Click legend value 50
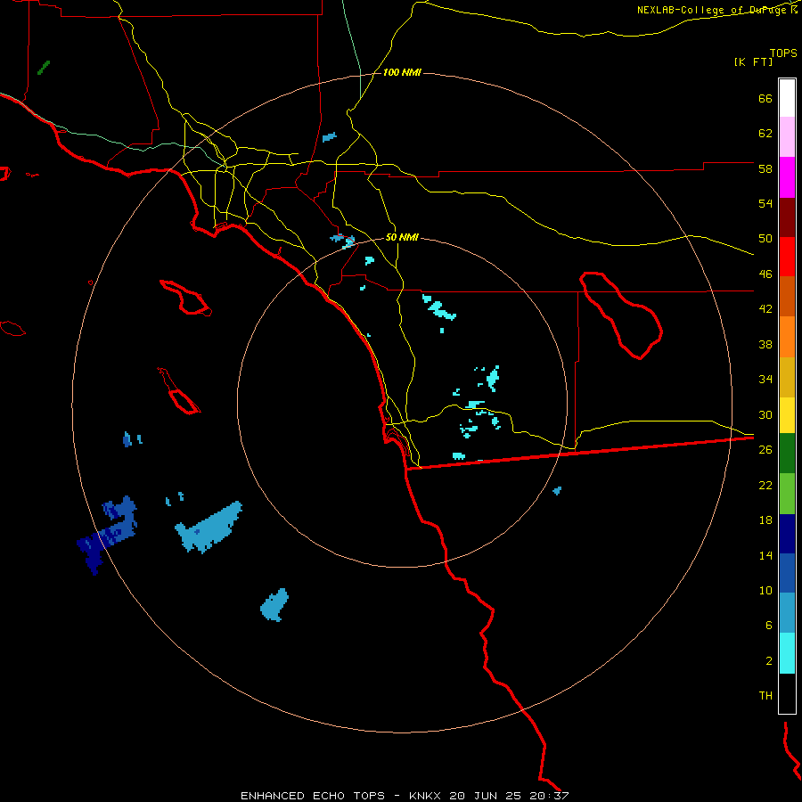This screenshot has height=802, width=802. (x=765, y=239)
